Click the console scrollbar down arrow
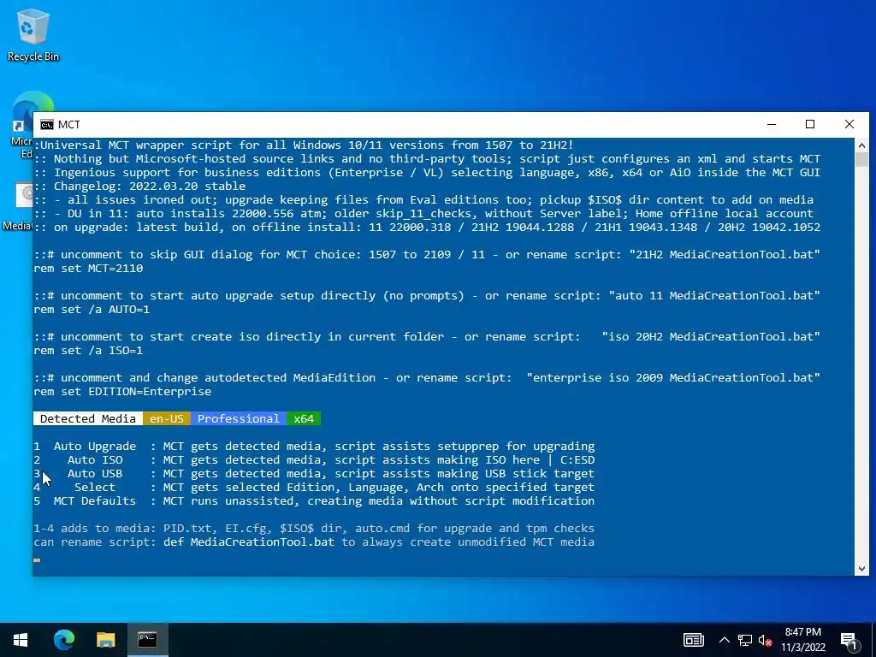876x657 pixels. 861,569
